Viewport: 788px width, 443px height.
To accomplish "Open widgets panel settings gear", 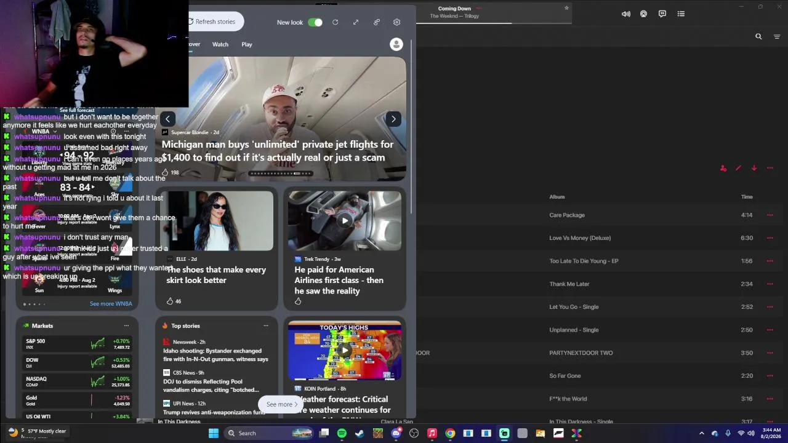I will [396, 22].
